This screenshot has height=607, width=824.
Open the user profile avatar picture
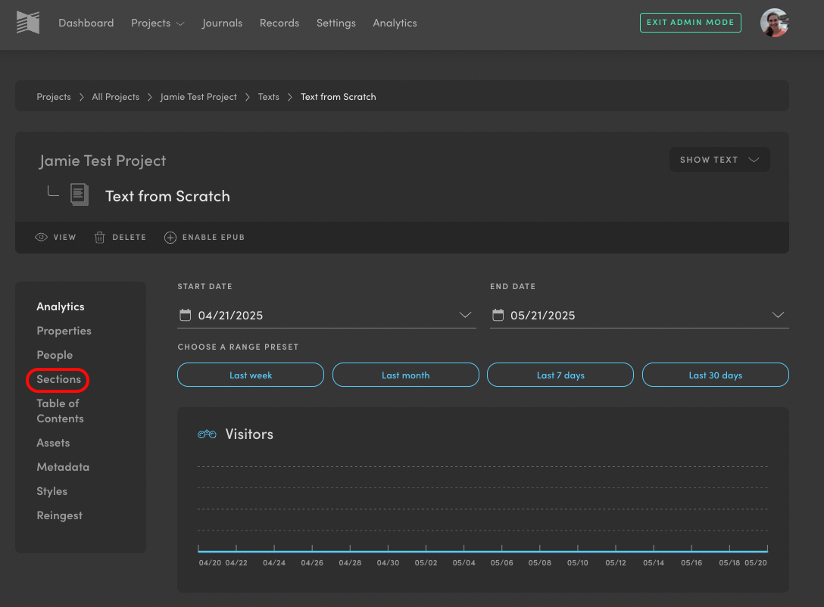[774, 23]
